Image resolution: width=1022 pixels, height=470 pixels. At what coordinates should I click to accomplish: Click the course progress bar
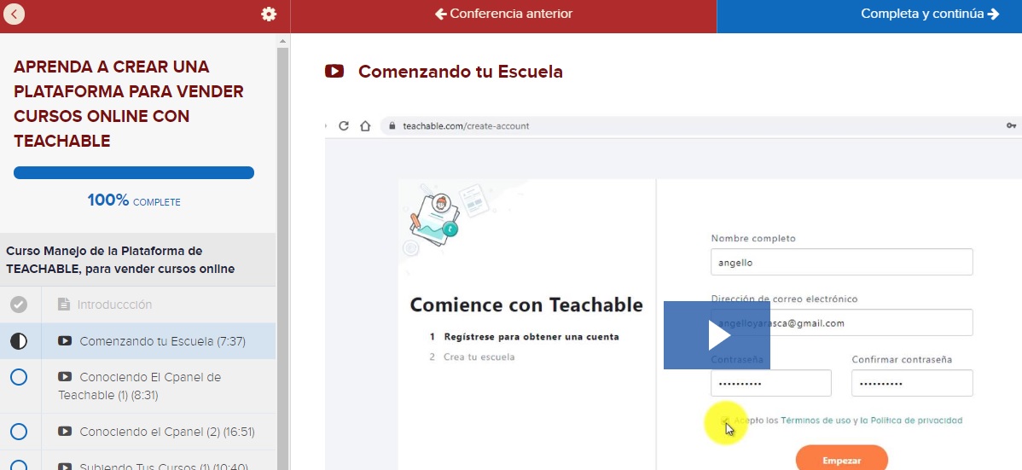pyautogui.click(x=134, y=173)
